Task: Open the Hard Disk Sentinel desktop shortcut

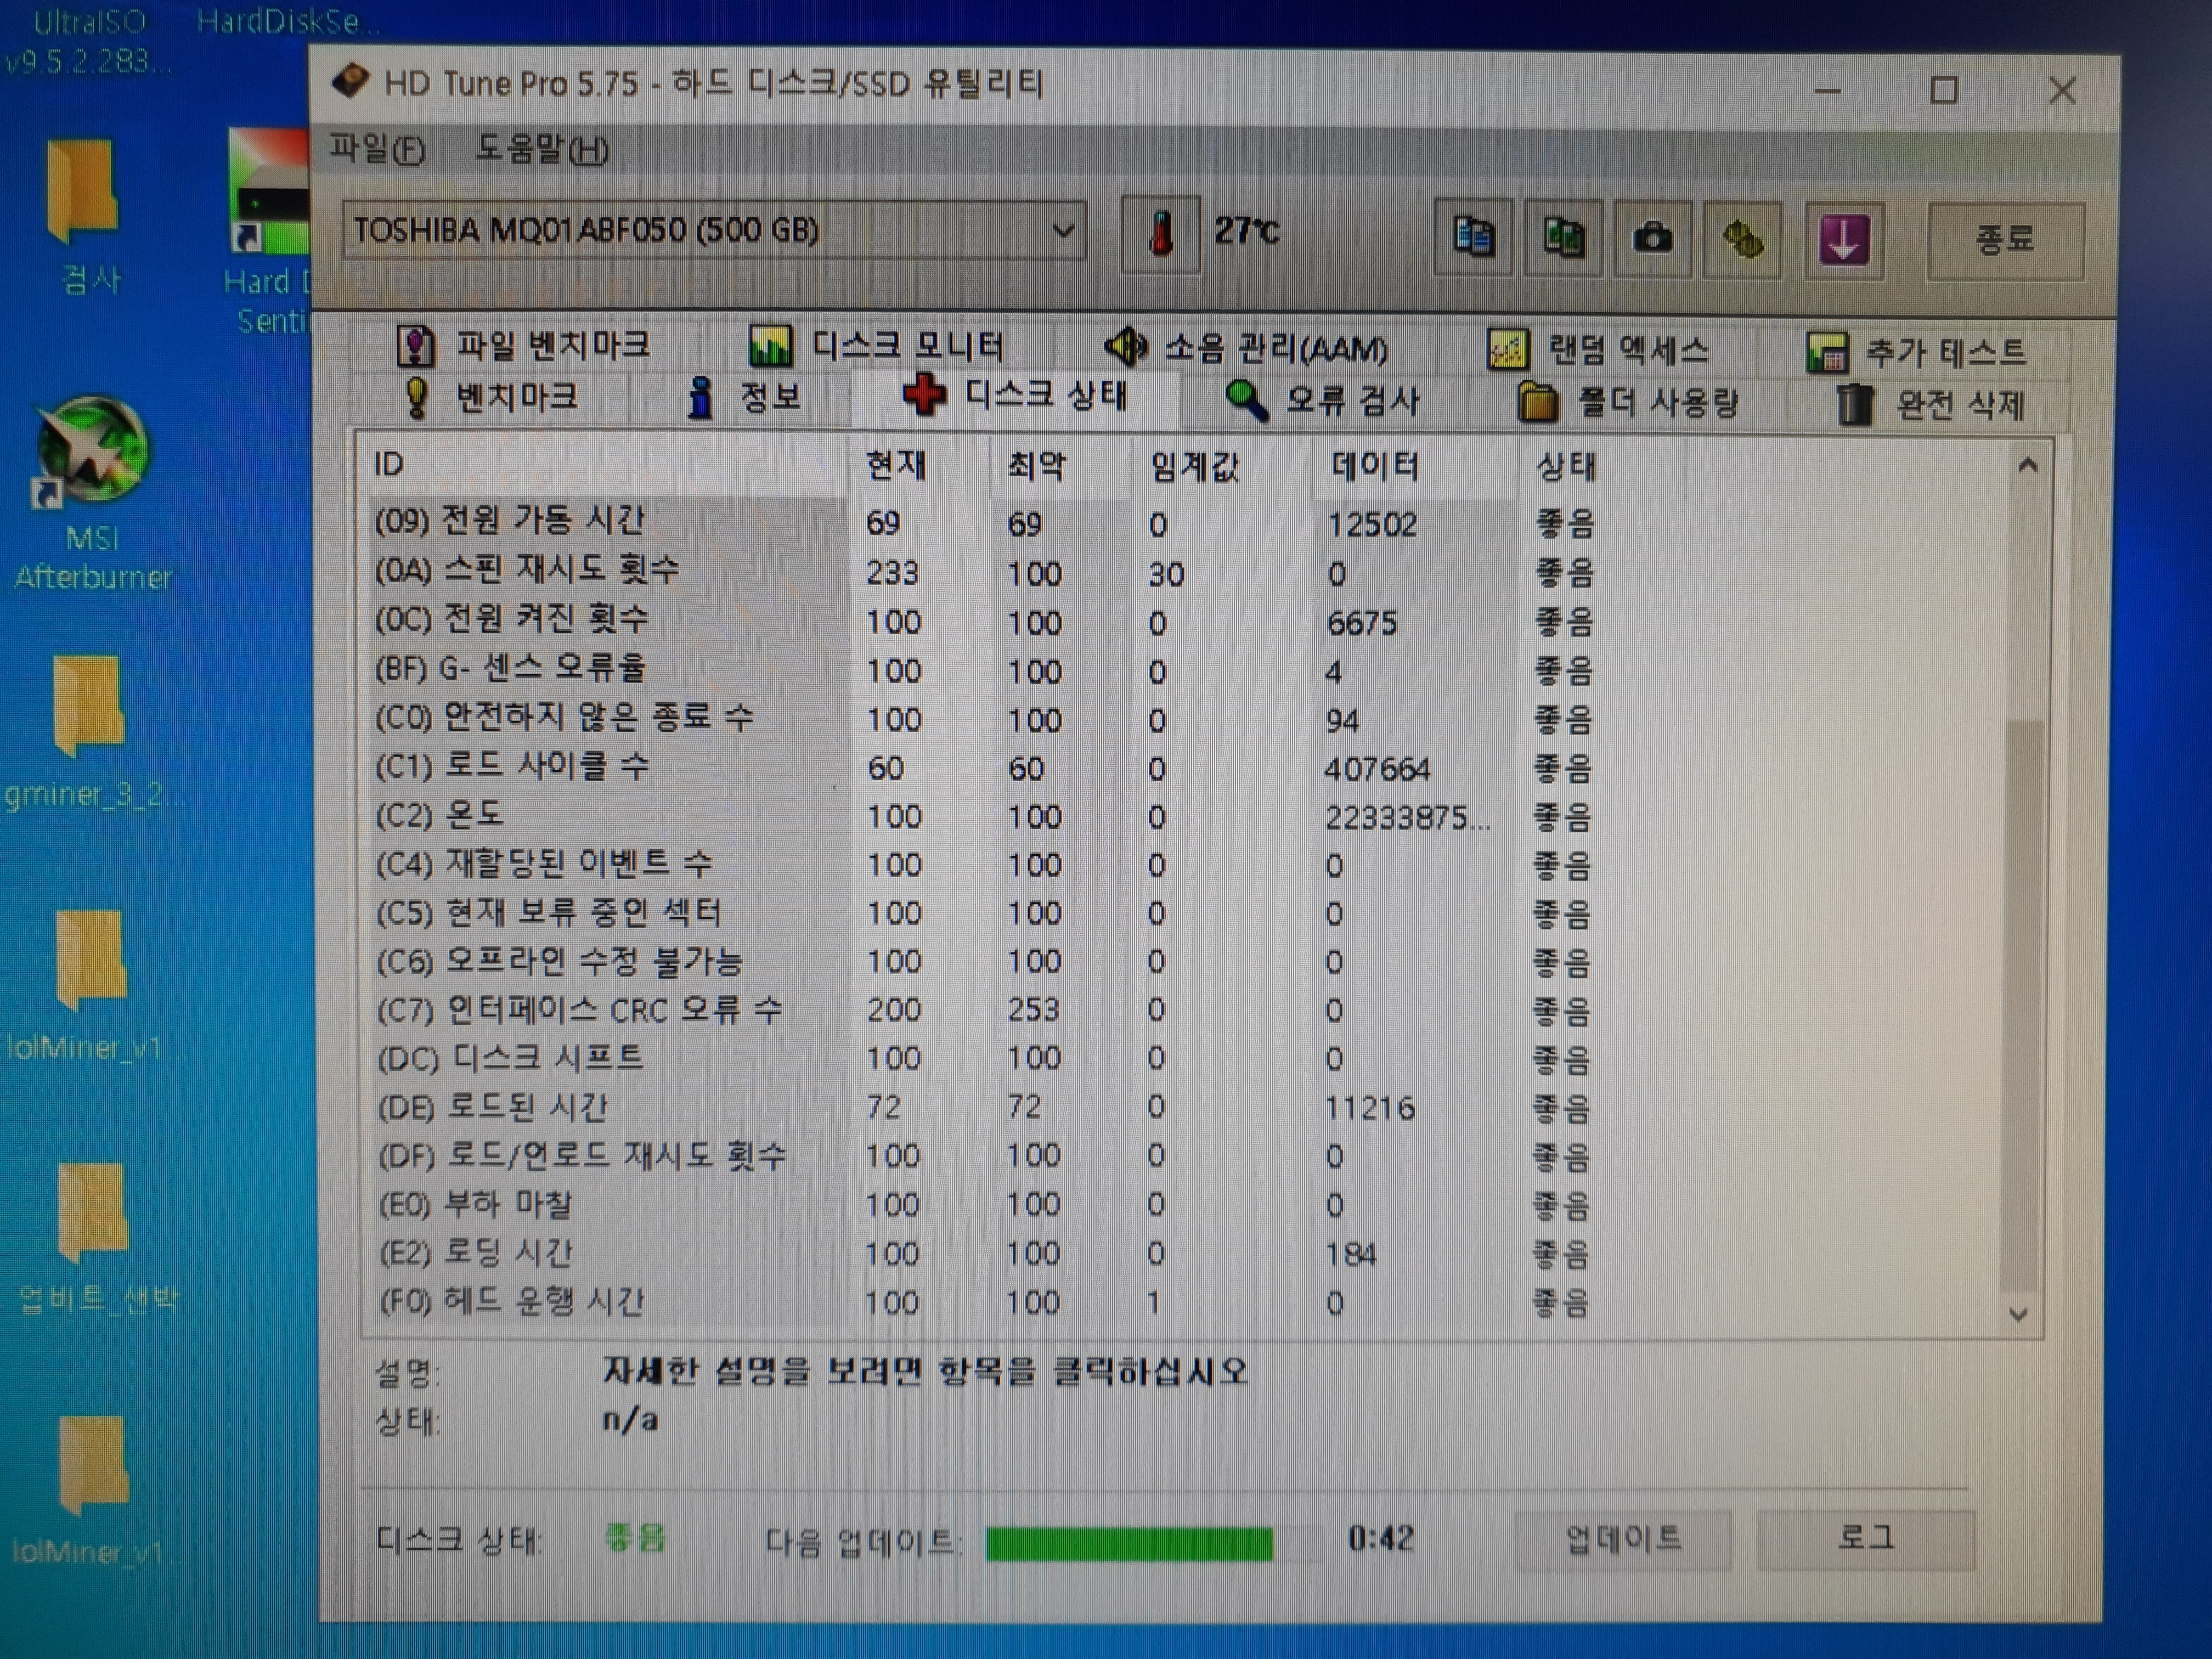Action: click(267, 232)
